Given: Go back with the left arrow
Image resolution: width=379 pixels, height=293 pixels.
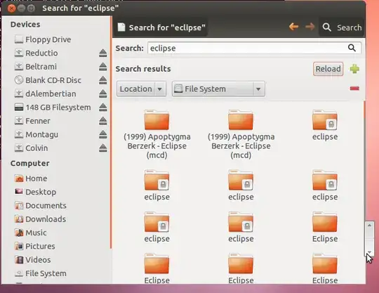Looking at the screenshot, I should pyautogui.click(x=293, y=27).
